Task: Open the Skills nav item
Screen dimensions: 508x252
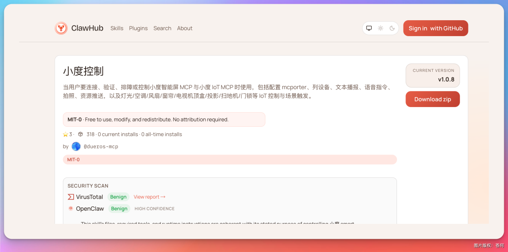Action: point(117,28)
